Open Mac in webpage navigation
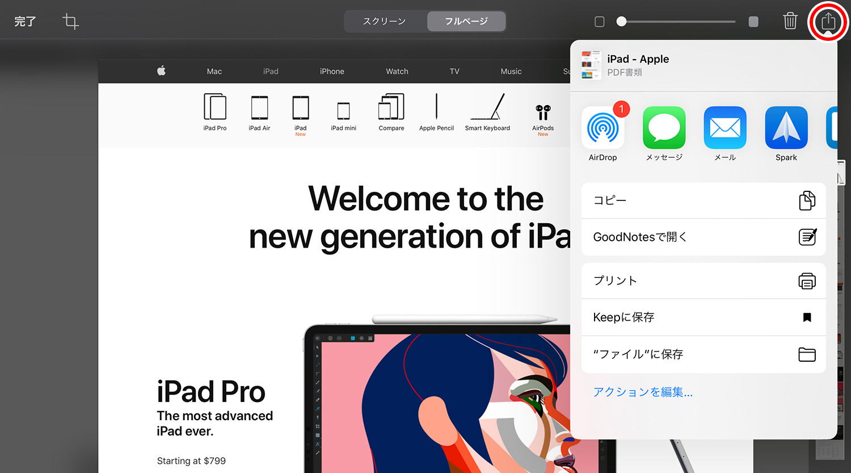 click(214, 72)
